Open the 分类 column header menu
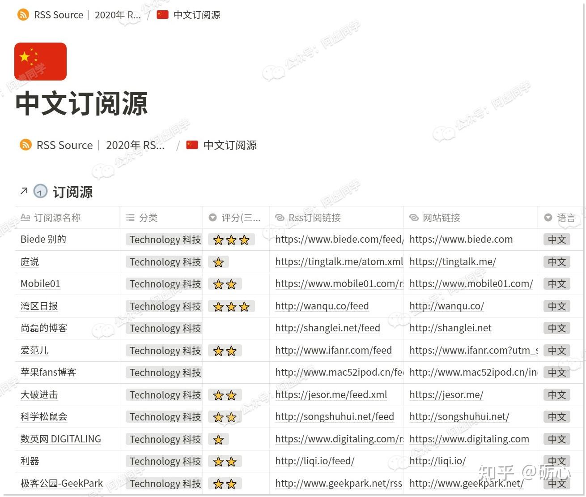Screen dimensions: 586x497 pyautogui.click(x=148, y=218)
